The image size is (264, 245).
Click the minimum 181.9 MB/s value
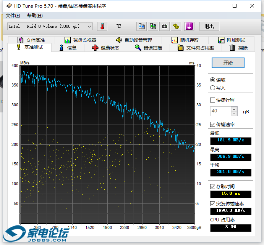231,141
